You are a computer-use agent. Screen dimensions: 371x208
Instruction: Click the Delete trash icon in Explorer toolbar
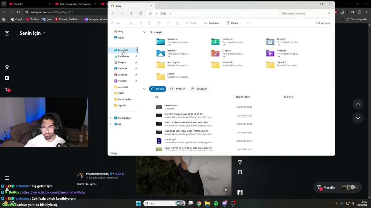(x=177, y=23)
